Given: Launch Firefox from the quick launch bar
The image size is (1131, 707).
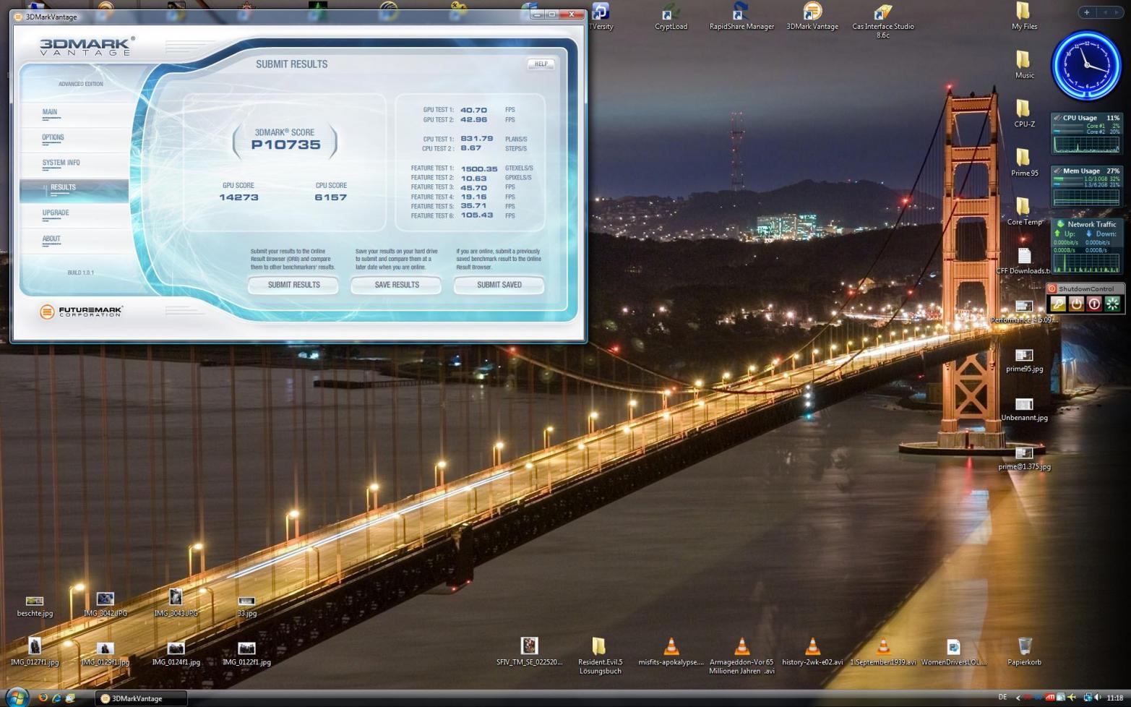Looking at the screenshot, I should coord(43,698).
